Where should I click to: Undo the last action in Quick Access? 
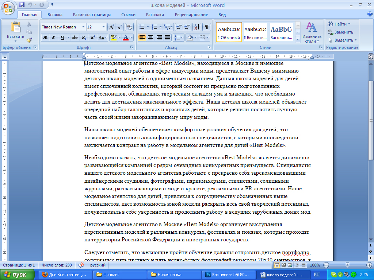point(30,5)
